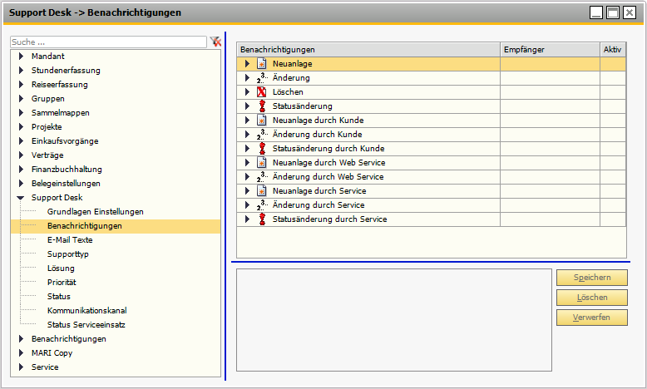Expand the Statusänderung notification row

(247, 106)
